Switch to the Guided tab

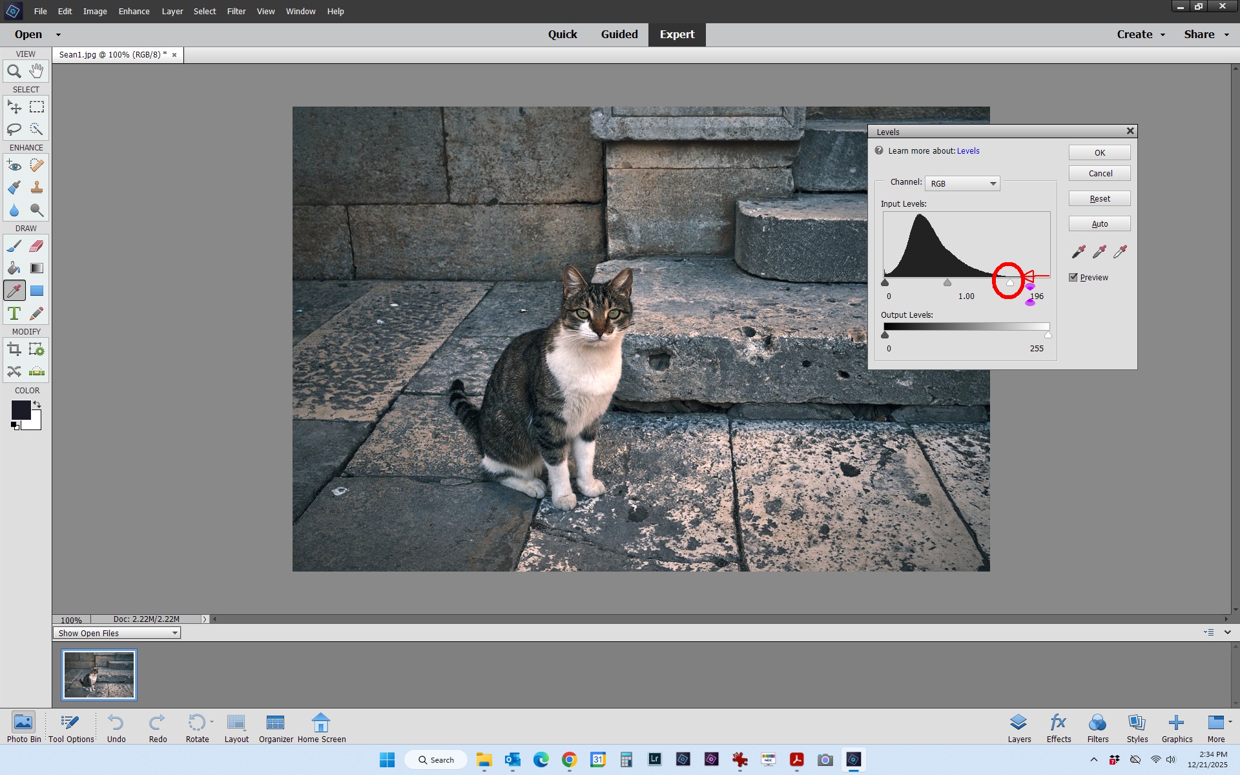(x=619, y=34)
